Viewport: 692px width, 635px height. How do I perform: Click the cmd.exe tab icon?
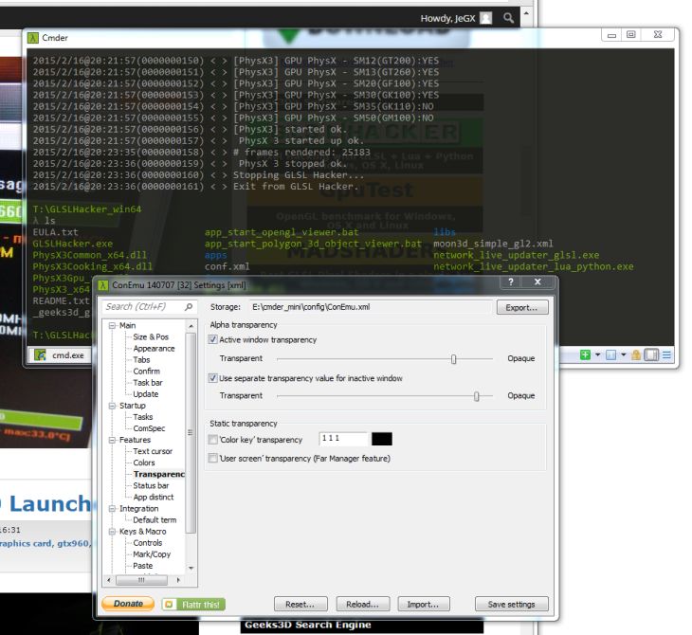click(40, 354)
